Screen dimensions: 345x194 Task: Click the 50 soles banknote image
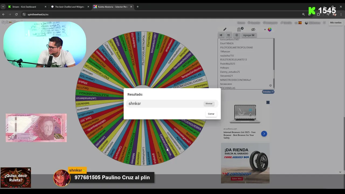click(36, 128)
